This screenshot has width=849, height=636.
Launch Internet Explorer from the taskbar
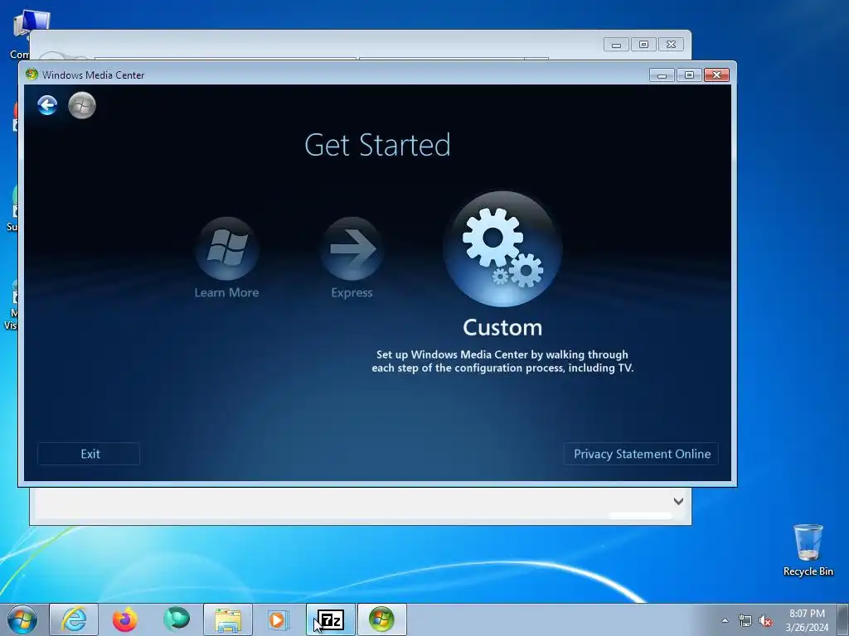coord(74,619)
